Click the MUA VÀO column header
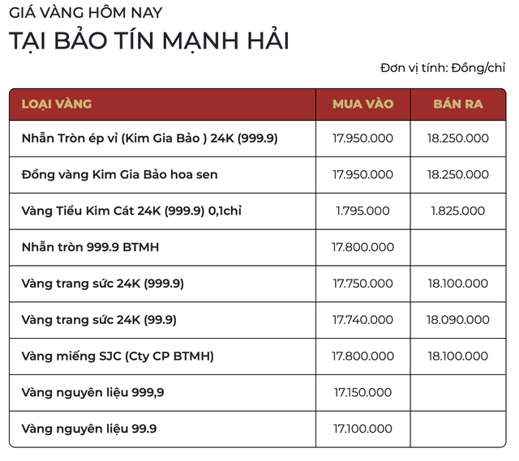 pyautogui.click(x=362, y=104)
